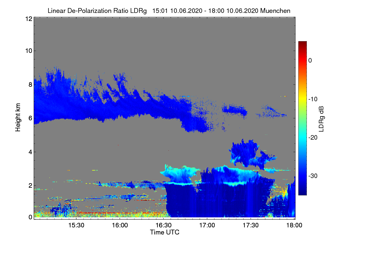The height and width of the screenshot is (258, 388).
Task: Click the '-30' colorbar tick value
Action: click(313, 176)
